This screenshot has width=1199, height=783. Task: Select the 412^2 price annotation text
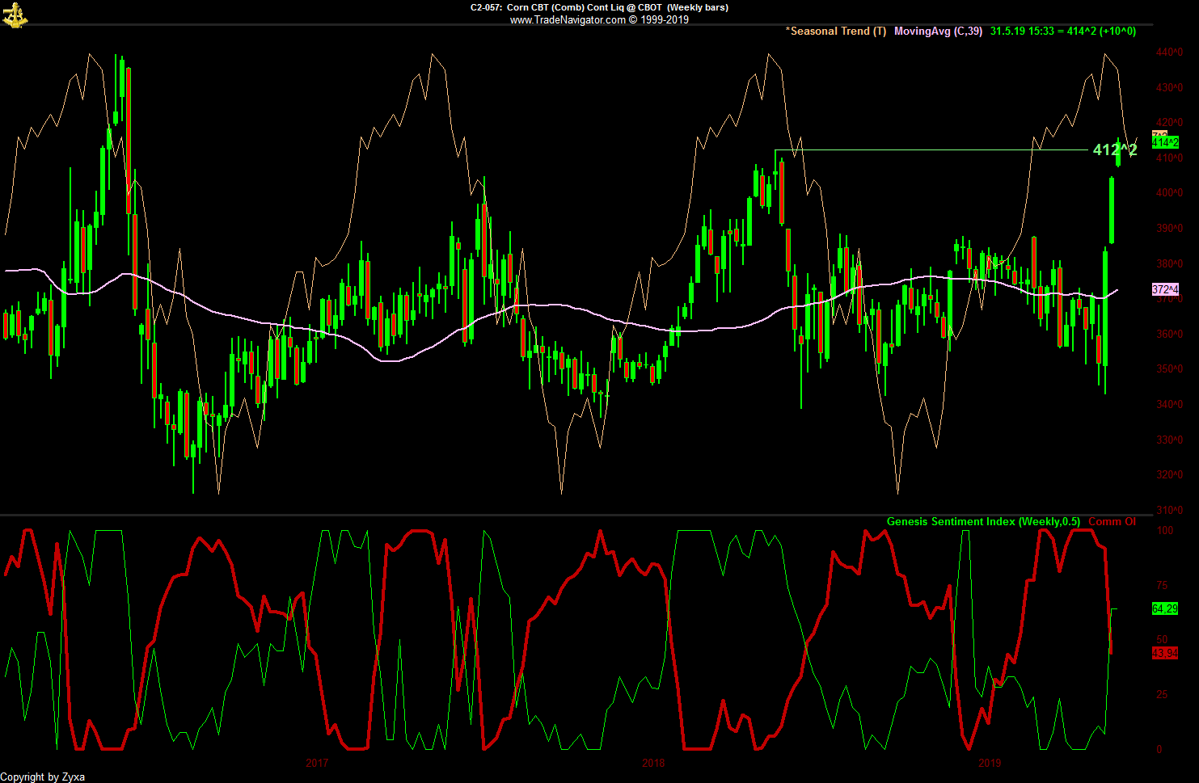(1114, 150)
